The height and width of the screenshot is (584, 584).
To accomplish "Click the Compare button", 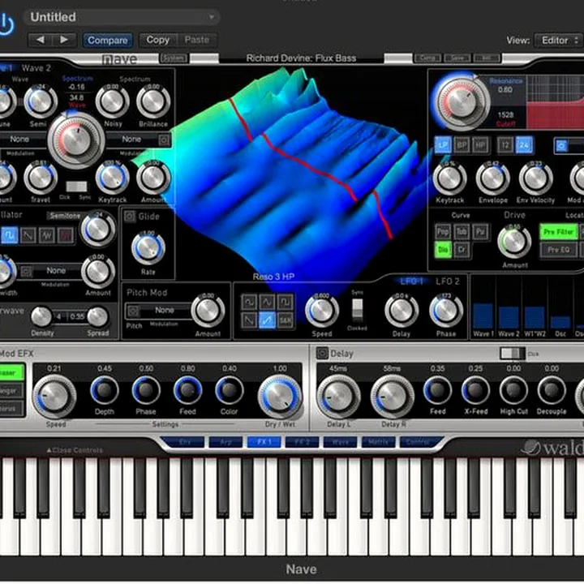I will pos(108,41).
